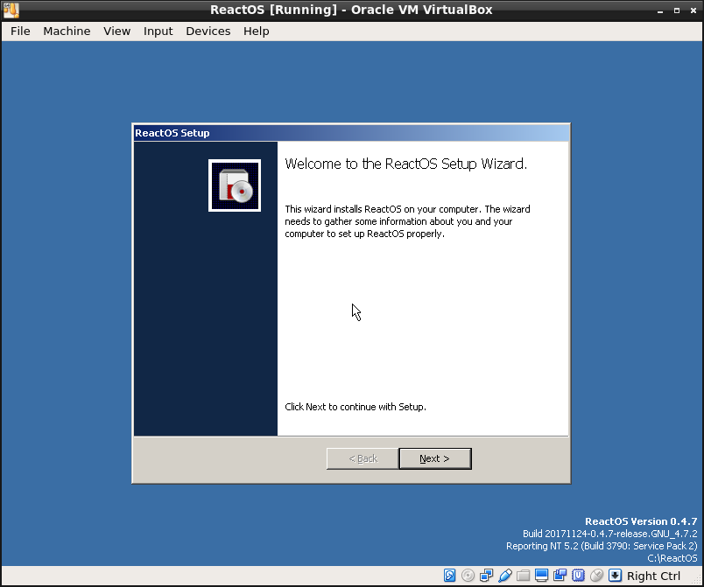The width and height of the screenshot is (704, 587).
Task: Click the ReactOS Setup dialog title bar
Action: tap(351, 133)
